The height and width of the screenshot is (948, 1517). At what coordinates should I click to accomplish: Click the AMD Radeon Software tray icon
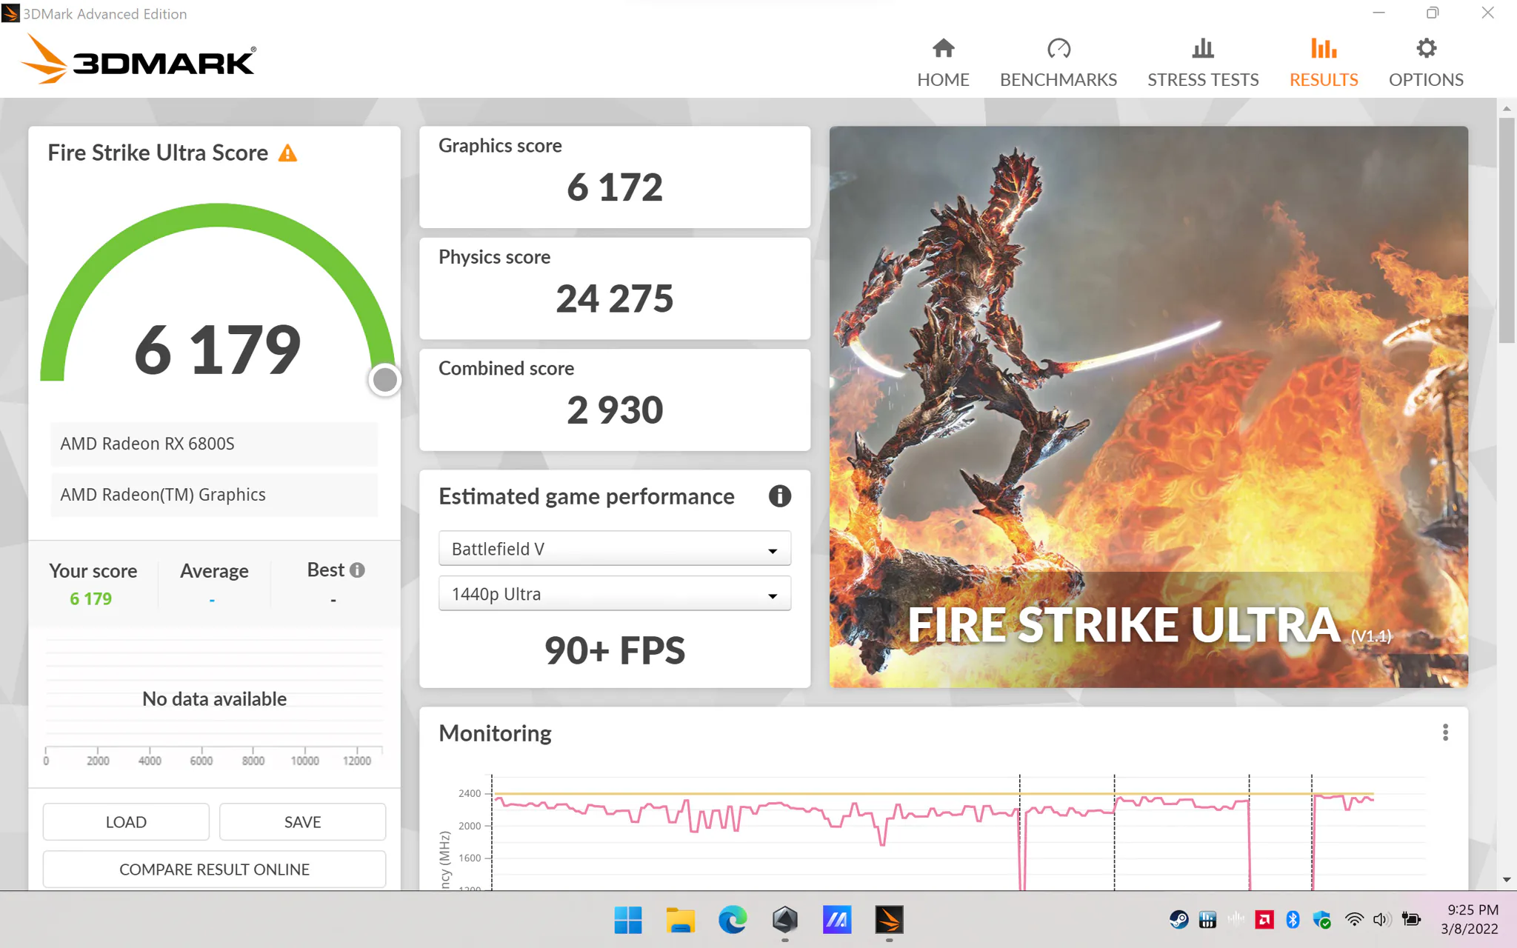[x=1264, y=920]
